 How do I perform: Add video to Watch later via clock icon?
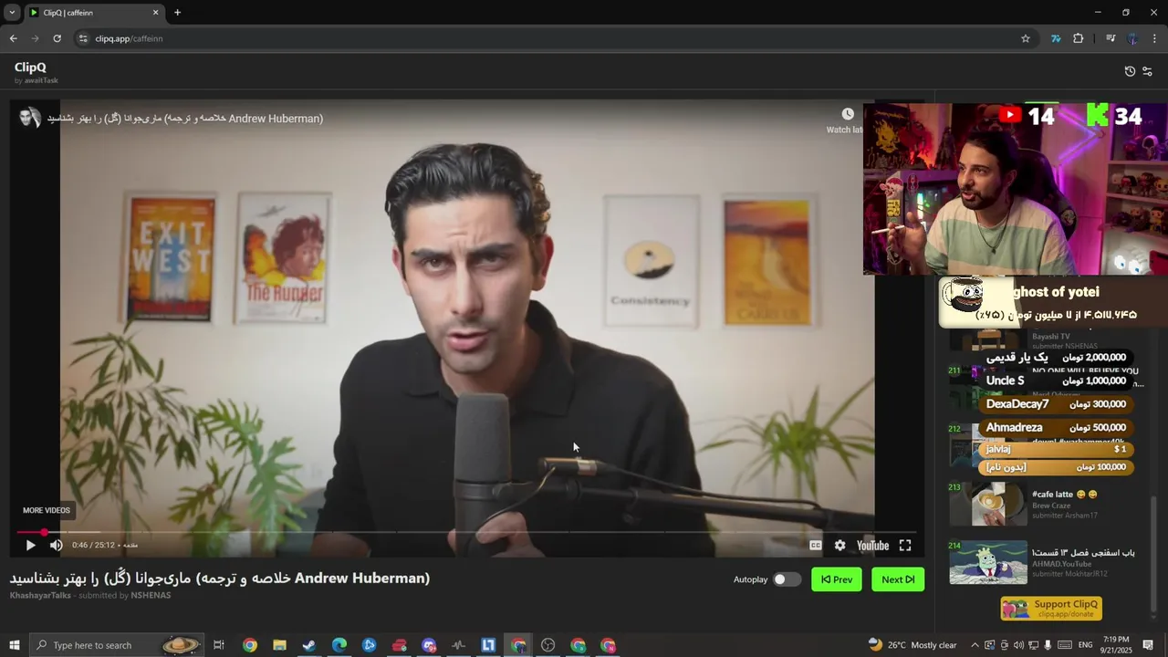[848, 114]
